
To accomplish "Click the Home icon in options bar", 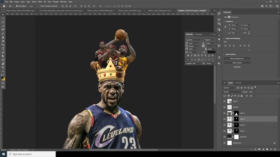I will coord(4,6).
